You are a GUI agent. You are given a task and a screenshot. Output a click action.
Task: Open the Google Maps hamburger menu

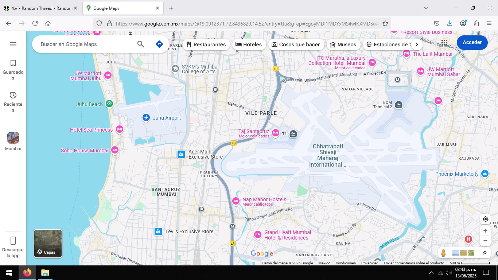[13, 44]
